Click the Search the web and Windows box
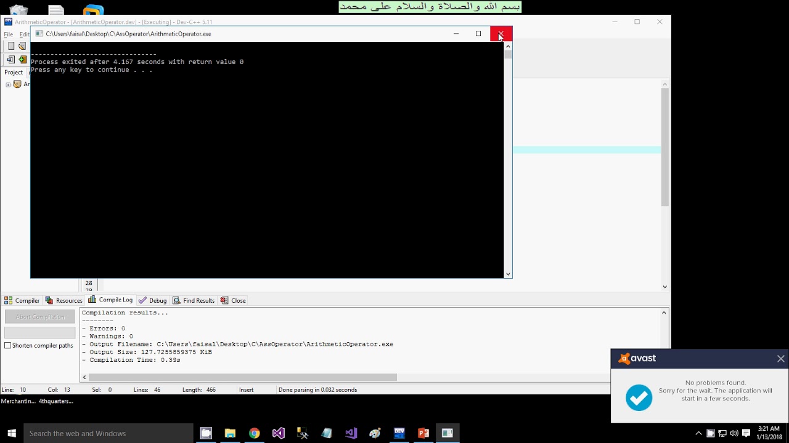This screenshot has height=443, width=789. click(x=108, y=433)
